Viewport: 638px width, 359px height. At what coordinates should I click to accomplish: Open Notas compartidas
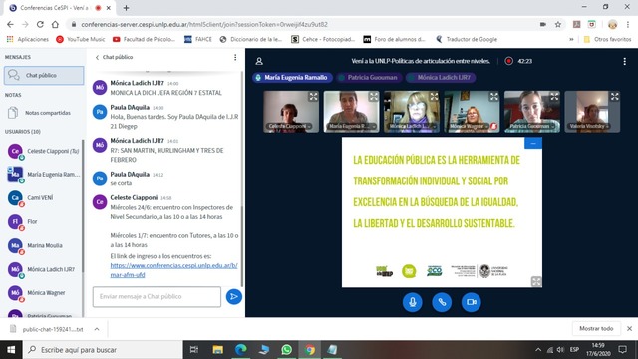44,113
